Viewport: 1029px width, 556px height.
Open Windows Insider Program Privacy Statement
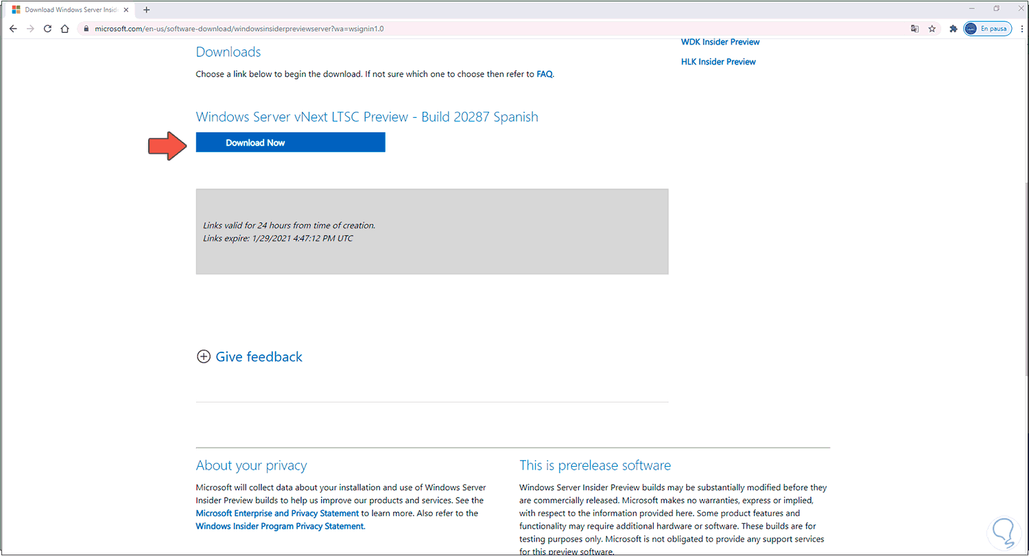[279, 527]
